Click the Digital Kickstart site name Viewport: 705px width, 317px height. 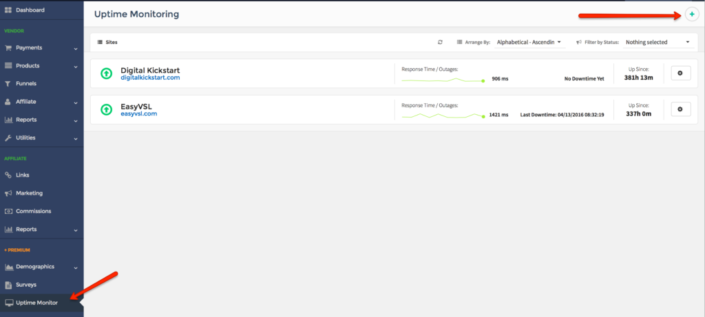(150, 71)
